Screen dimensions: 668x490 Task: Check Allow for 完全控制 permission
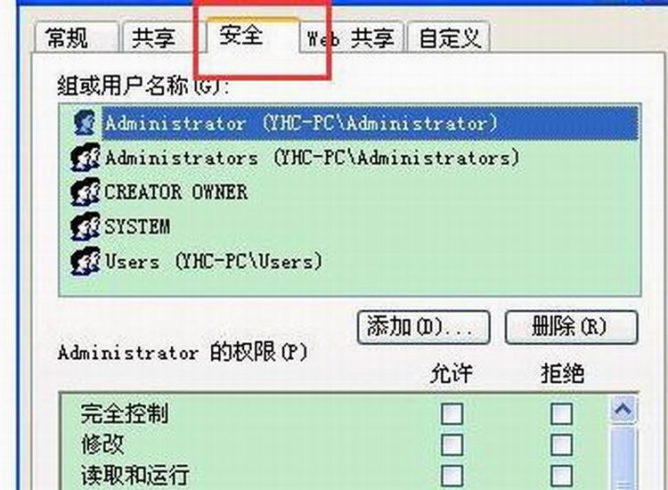[452, 413]
